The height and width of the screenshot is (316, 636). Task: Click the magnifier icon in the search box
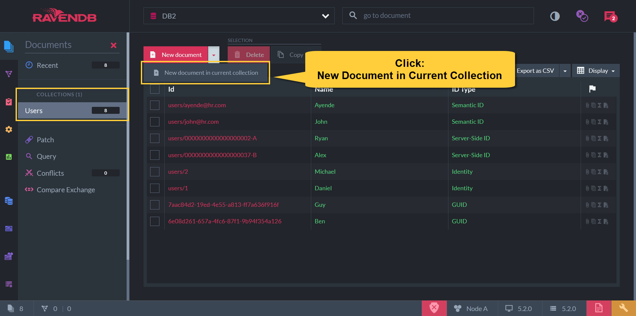pos(353,15)
